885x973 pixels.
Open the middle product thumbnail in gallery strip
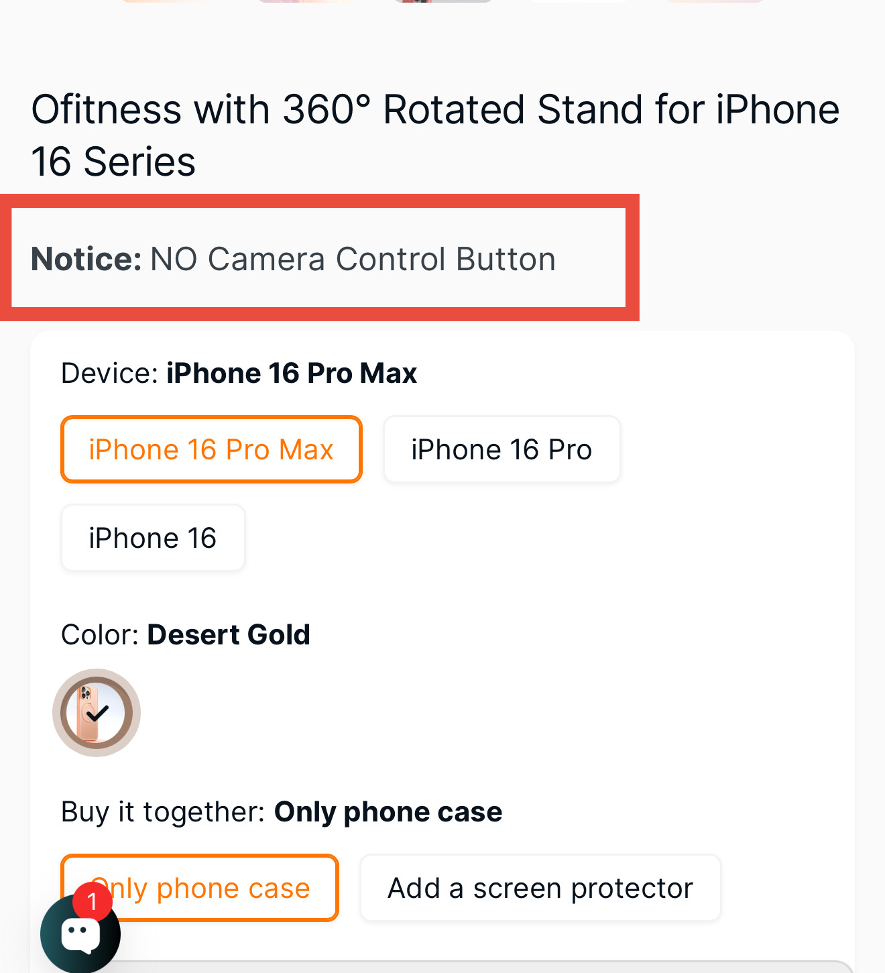click(442, 1)
